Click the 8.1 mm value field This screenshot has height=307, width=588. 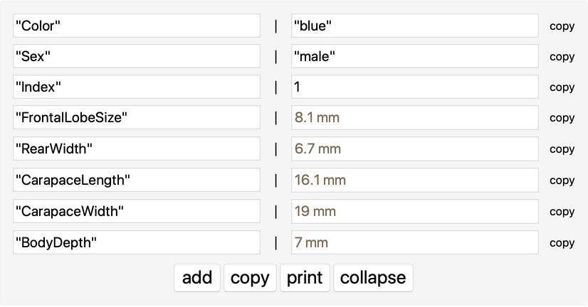[x=415, y=118]
